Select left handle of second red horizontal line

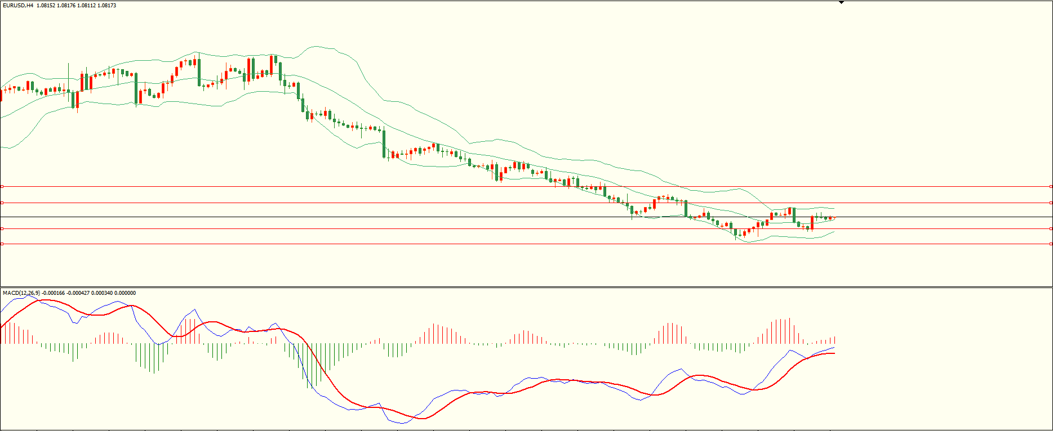point(2,203)
